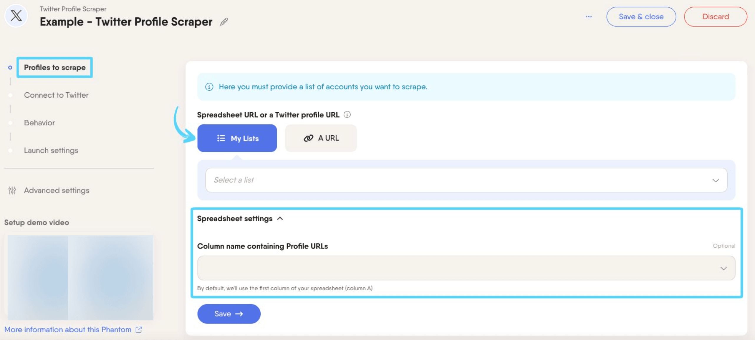
Task: Play the setup demo video thumbnail
Action: click(x=80, y=277)
